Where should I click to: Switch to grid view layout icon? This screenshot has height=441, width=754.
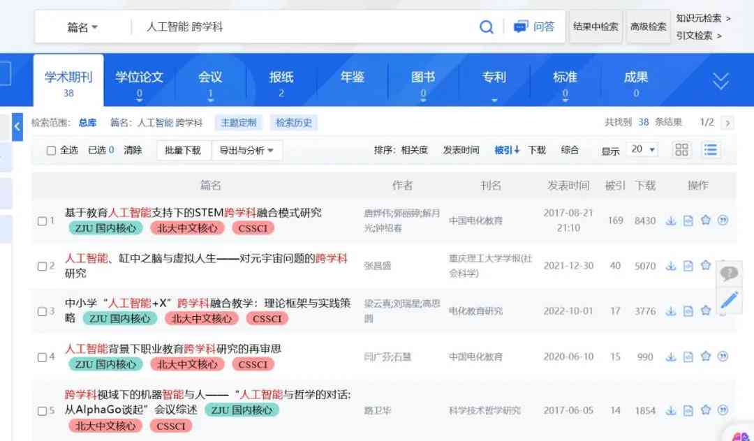tap(681, 149)
